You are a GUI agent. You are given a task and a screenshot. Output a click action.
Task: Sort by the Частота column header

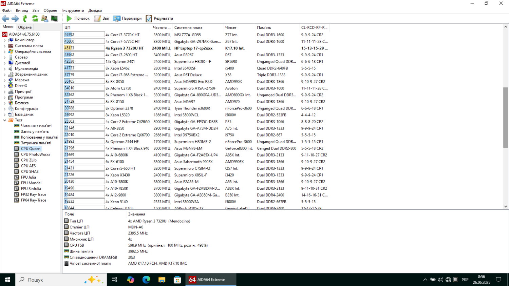(160, 27)
